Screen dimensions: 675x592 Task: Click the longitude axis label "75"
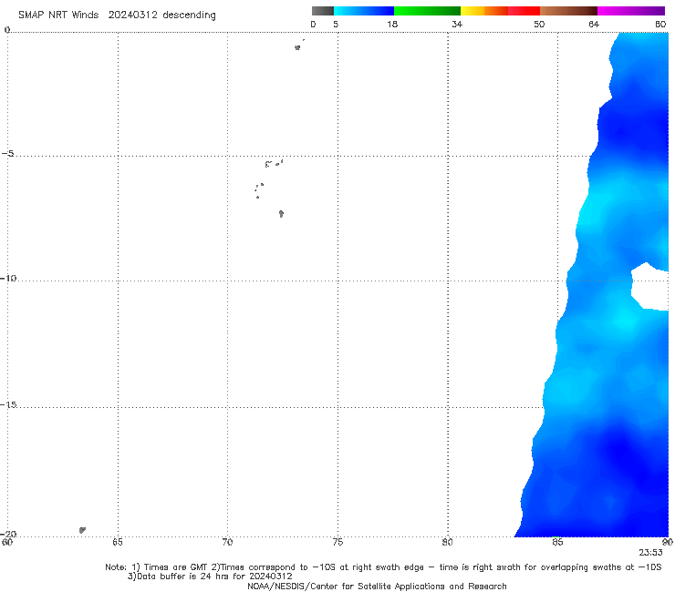click(x=337, y=542)
